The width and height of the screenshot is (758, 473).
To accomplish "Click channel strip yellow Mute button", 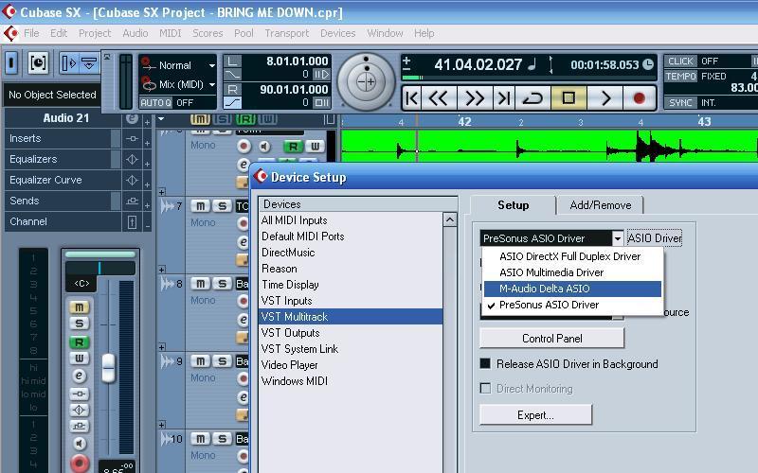I will 80,307.
